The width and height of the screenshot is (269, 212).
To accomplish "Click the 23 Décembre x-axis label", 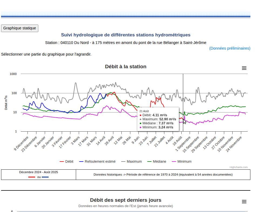I will coord(29,144).
